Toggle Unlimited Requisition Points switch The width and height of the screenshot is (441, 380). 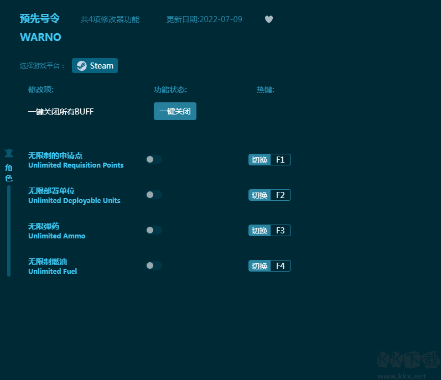pyautogui.click(x=154, y=159)
